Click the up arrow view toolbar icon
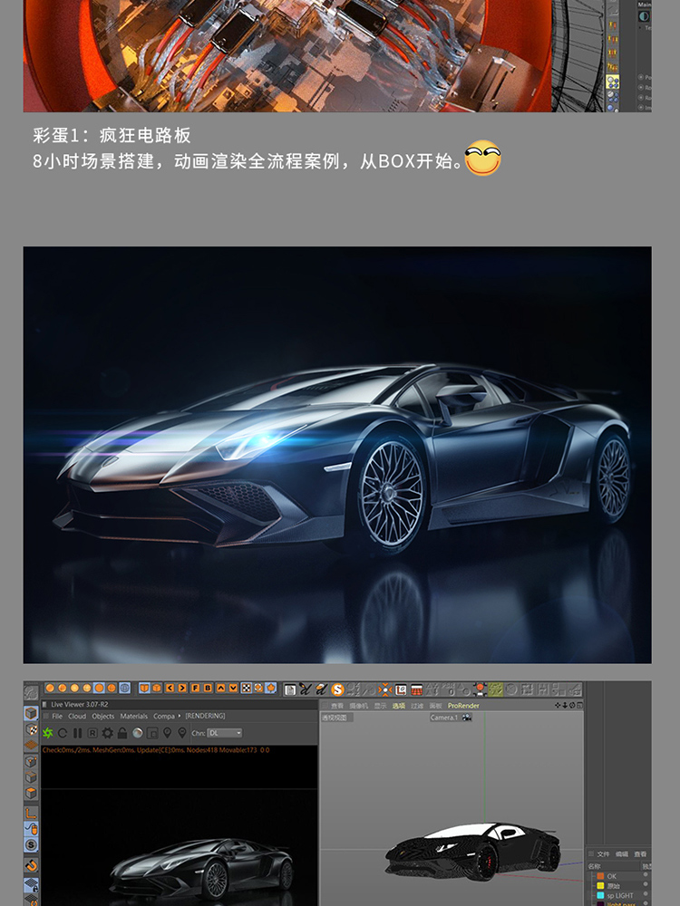Image resolution: width=680 pixels, height=906 pixels. click(x=220, y=689)
